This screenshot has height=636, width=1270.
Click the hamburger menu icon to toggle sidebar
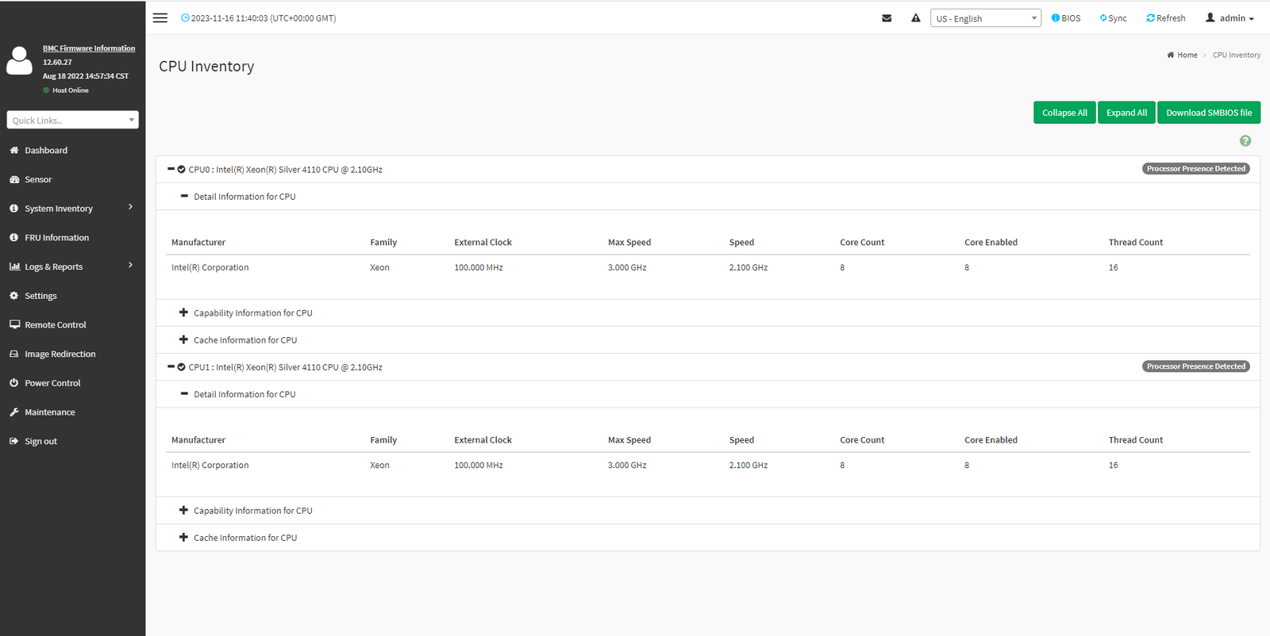[160, 18]
